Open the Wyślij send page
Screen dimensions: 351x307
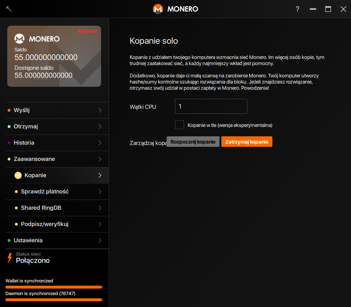point(57,110)
